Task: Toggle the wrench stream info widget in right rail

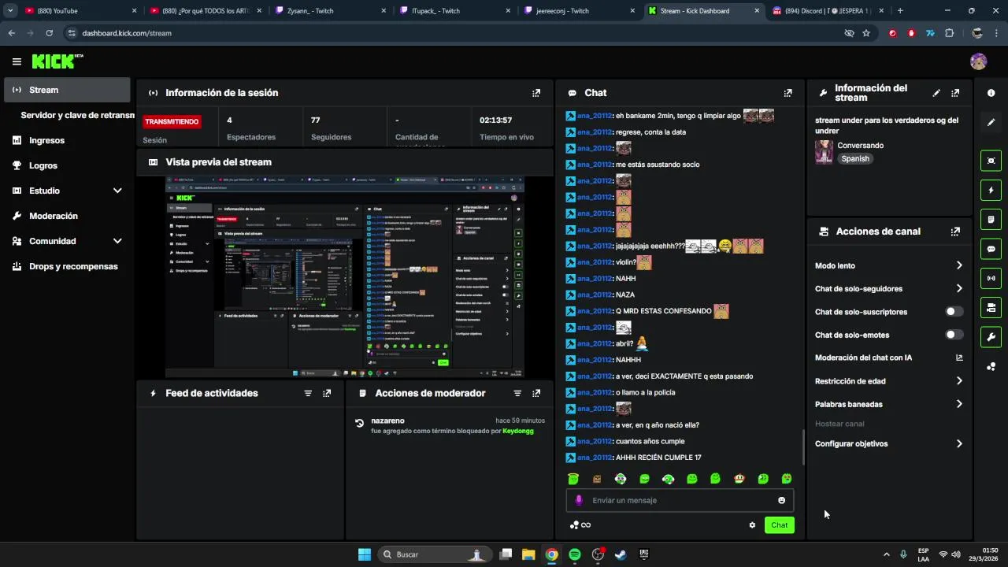Action: (991, 337)
